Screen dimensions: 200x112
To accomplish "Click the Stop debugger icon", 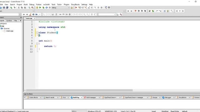I will (102, 7).
